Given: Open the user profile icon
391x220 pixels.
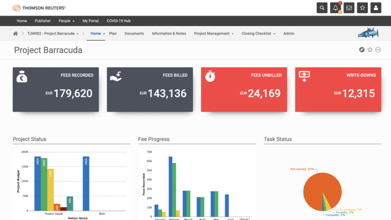Looking at the screenshot, I should [x=376, y=8].
